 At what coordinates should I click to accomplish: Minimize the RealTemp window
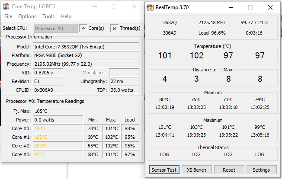[231, 7]
